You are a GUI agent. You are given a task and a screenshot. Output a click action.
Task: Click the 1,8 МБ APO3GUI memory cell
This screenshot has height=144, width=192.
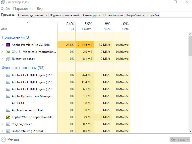(85, 103)
